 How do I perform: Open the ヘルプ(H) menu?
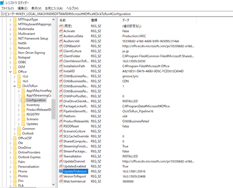(72, 8)
